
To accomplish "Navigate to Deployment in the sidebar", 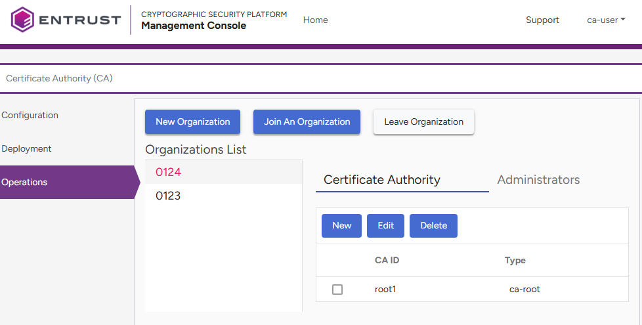I will coord(26,149).
